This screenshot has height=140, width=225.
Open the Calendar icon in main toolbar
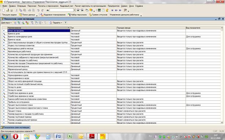pos(103,10)
